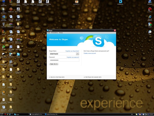Click the Password input field
The width and height of the screenshot is (154, 116).
pos(64,60)
